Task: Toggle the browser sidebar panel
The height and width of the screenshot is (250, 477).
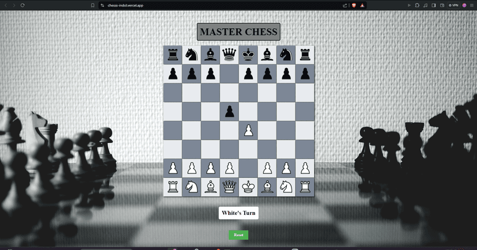Action: tap(434, 5)
